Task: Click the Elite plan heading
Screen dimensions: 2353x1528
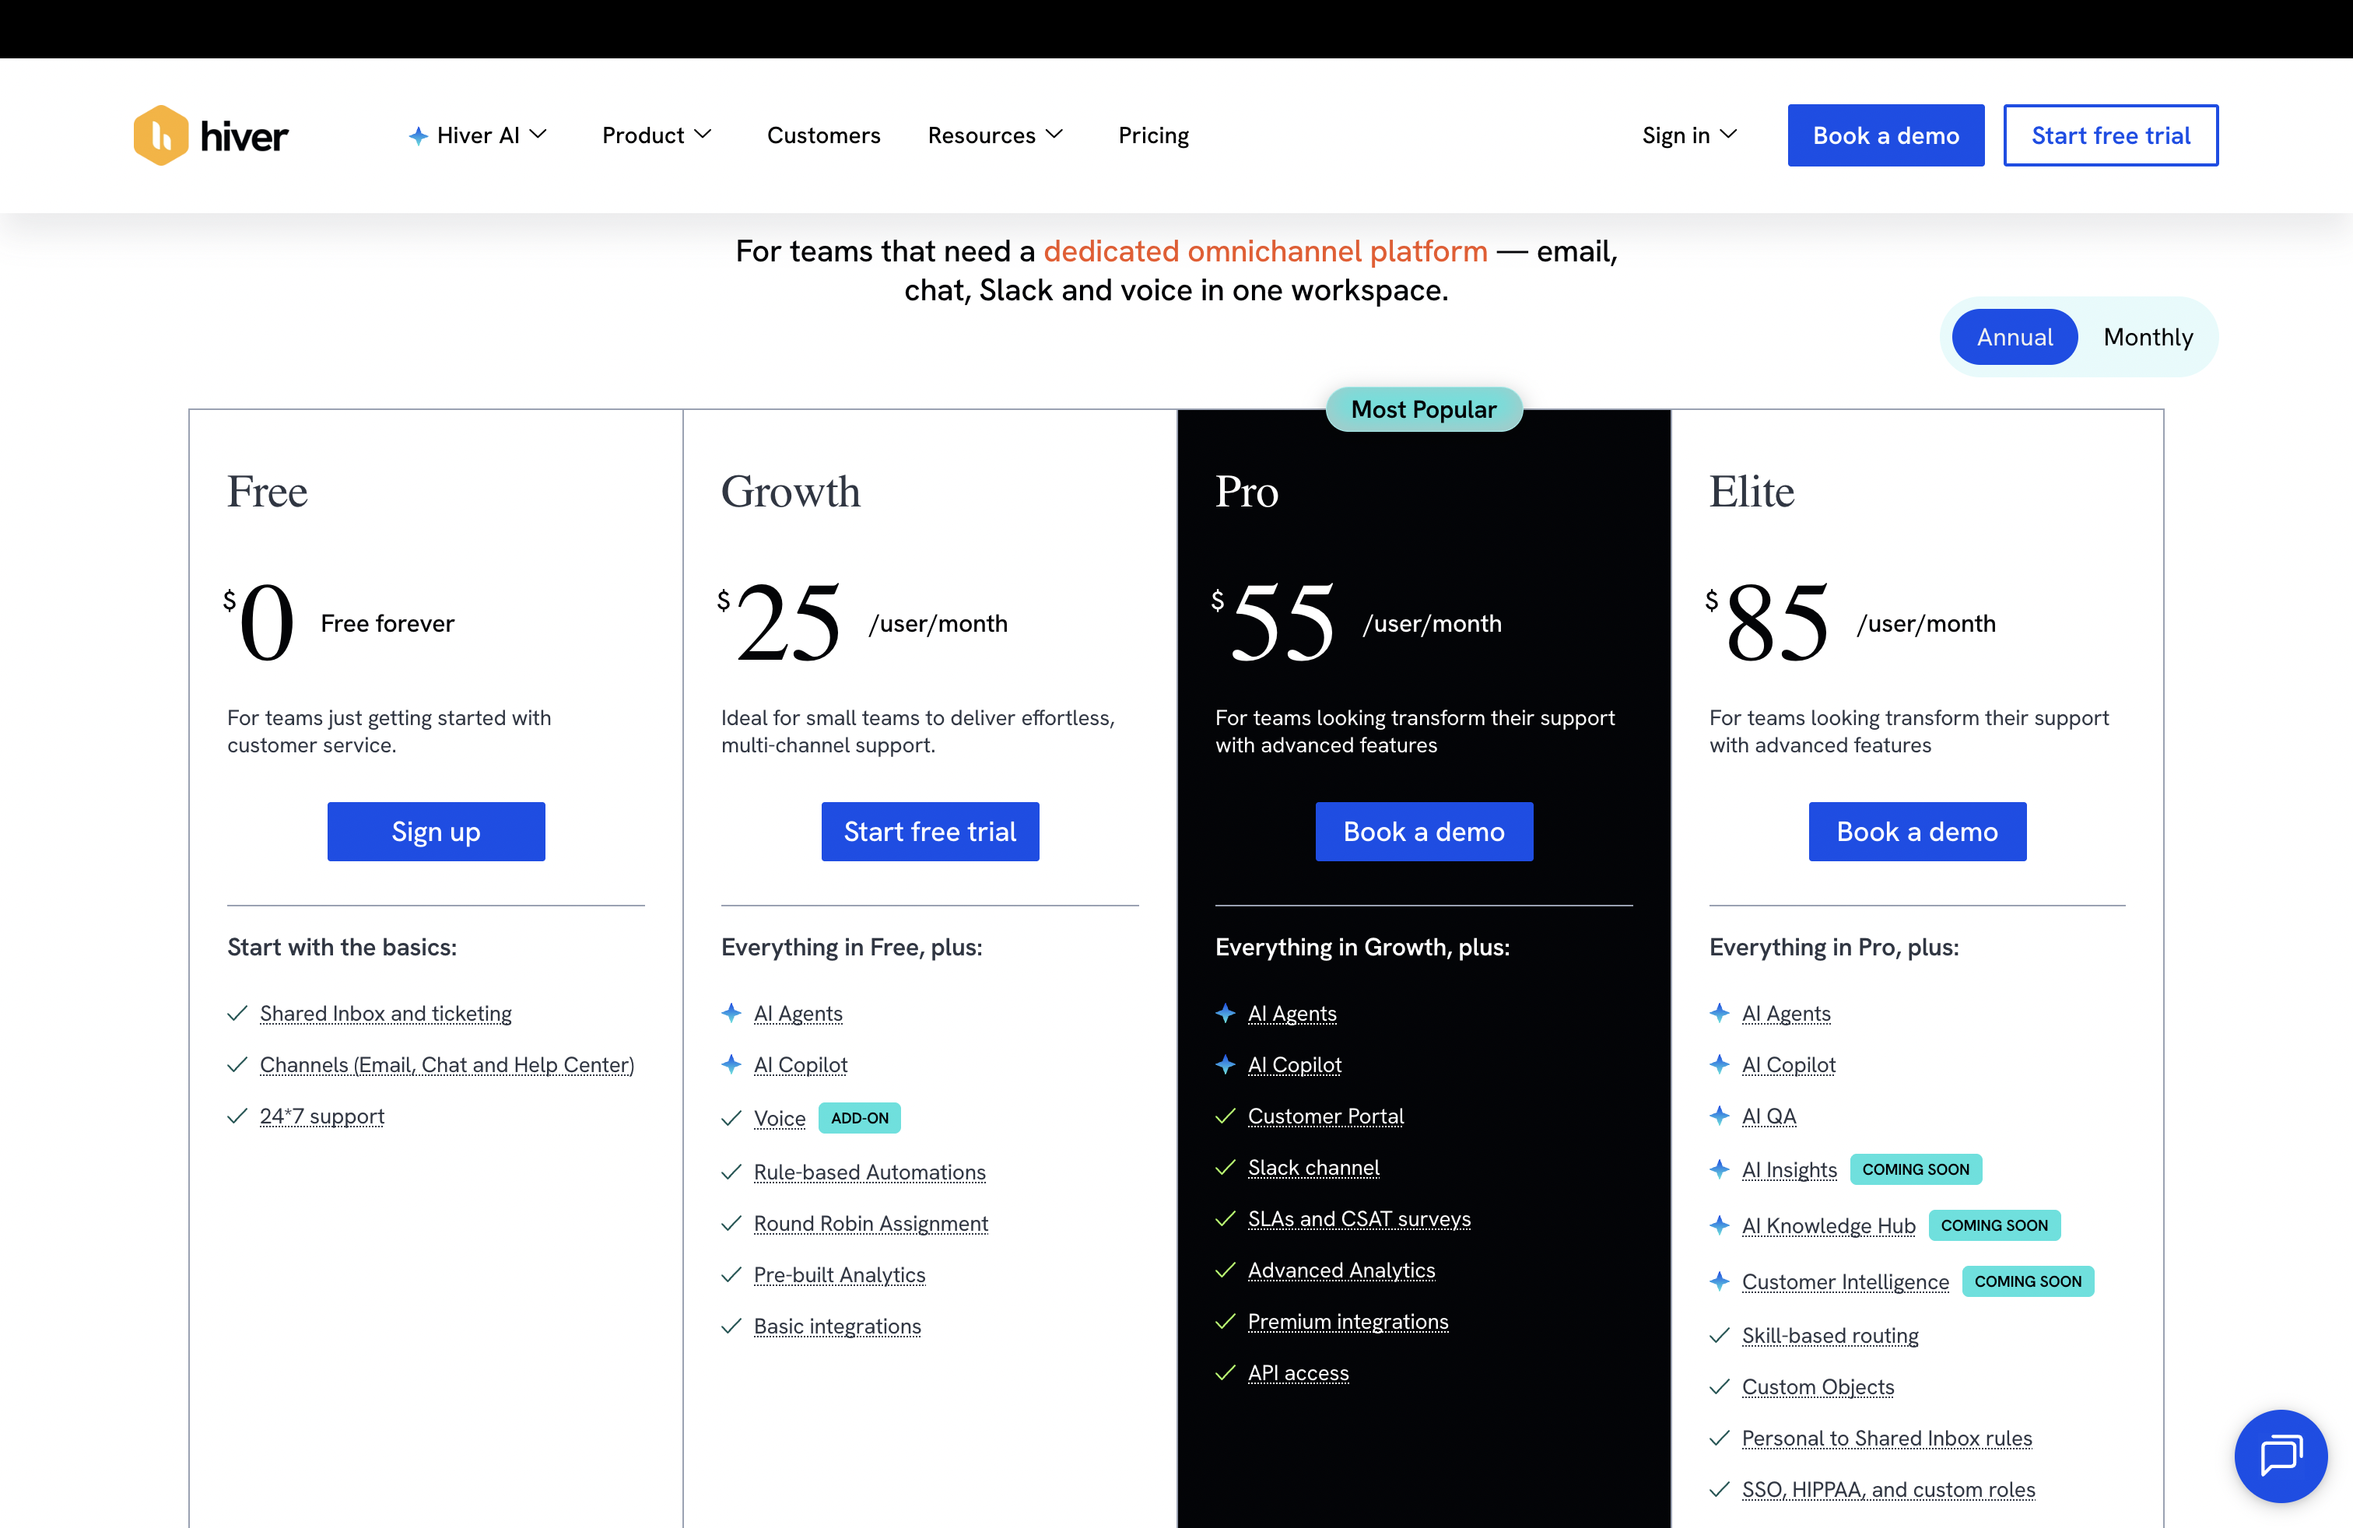Action: coord(1751,491)
